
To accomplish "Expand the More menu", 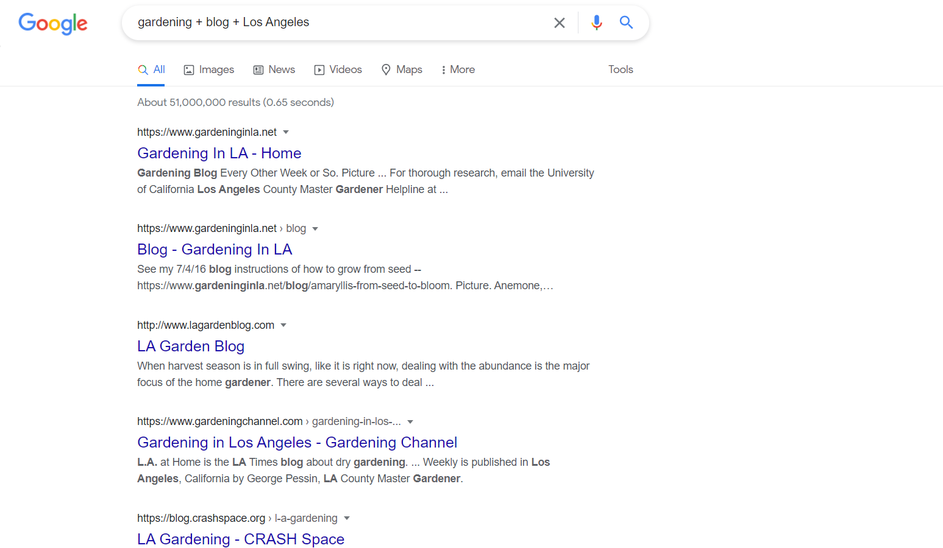I will (x=458, y=69).
